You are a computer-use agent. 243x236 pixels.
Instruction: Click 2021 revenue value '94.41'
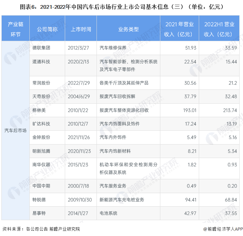point(191,200)
